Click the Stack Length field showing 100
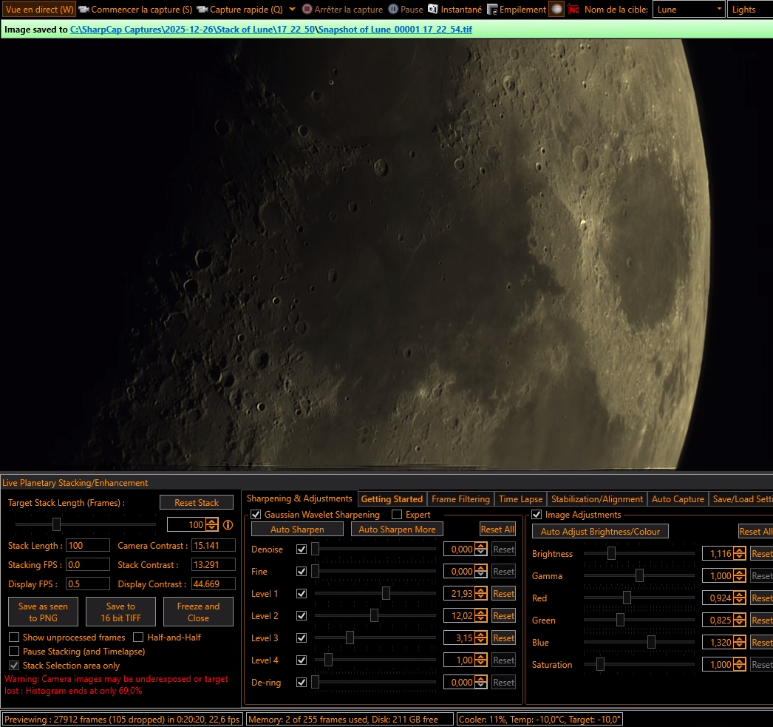The height and width of the screenshot is (727, 773). 87,546
